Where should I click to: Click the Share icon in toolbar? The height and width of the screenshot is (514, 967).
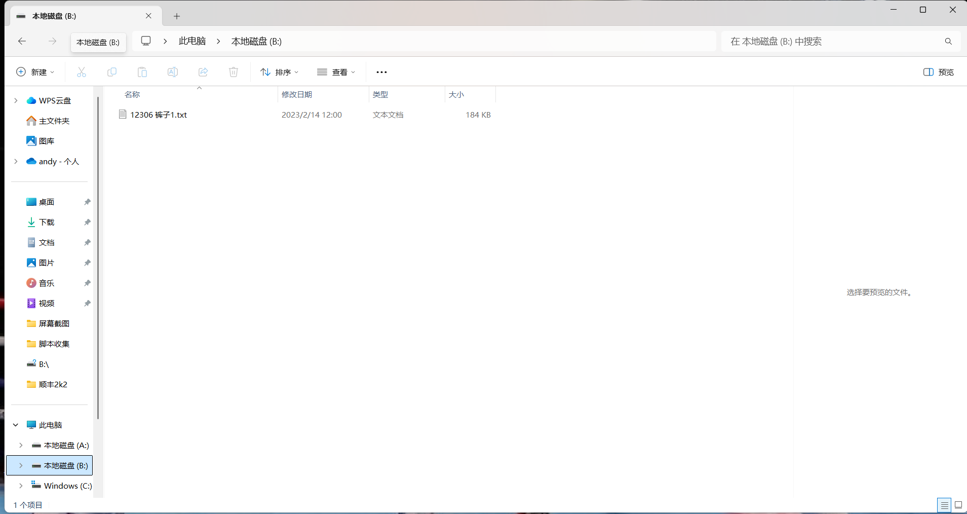(203, 72)
